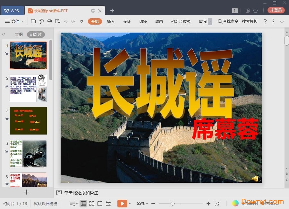Click the Undo icon

point(65,21)
